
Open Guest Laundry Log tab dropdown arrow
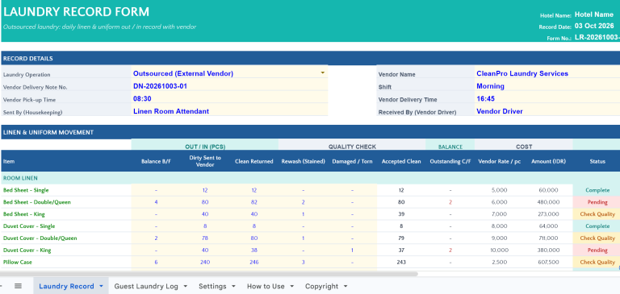pos(185,286)
